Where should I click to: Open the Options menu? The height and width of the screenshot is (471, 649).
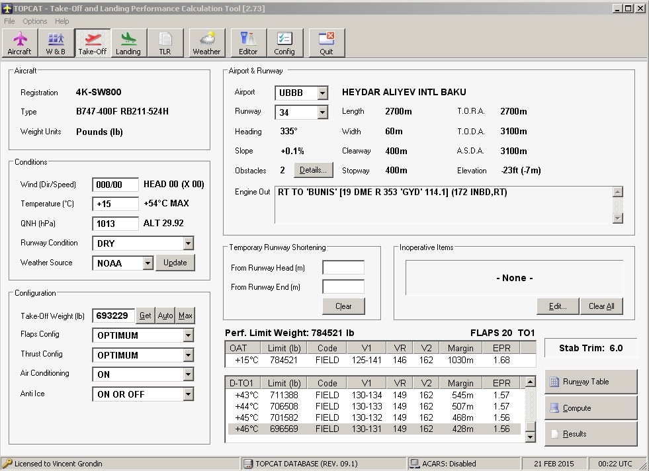35,21
